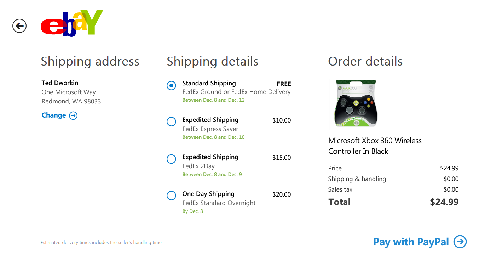
Task: Click the FedEx Express Saver text
Action: click(x=210, y=129)
